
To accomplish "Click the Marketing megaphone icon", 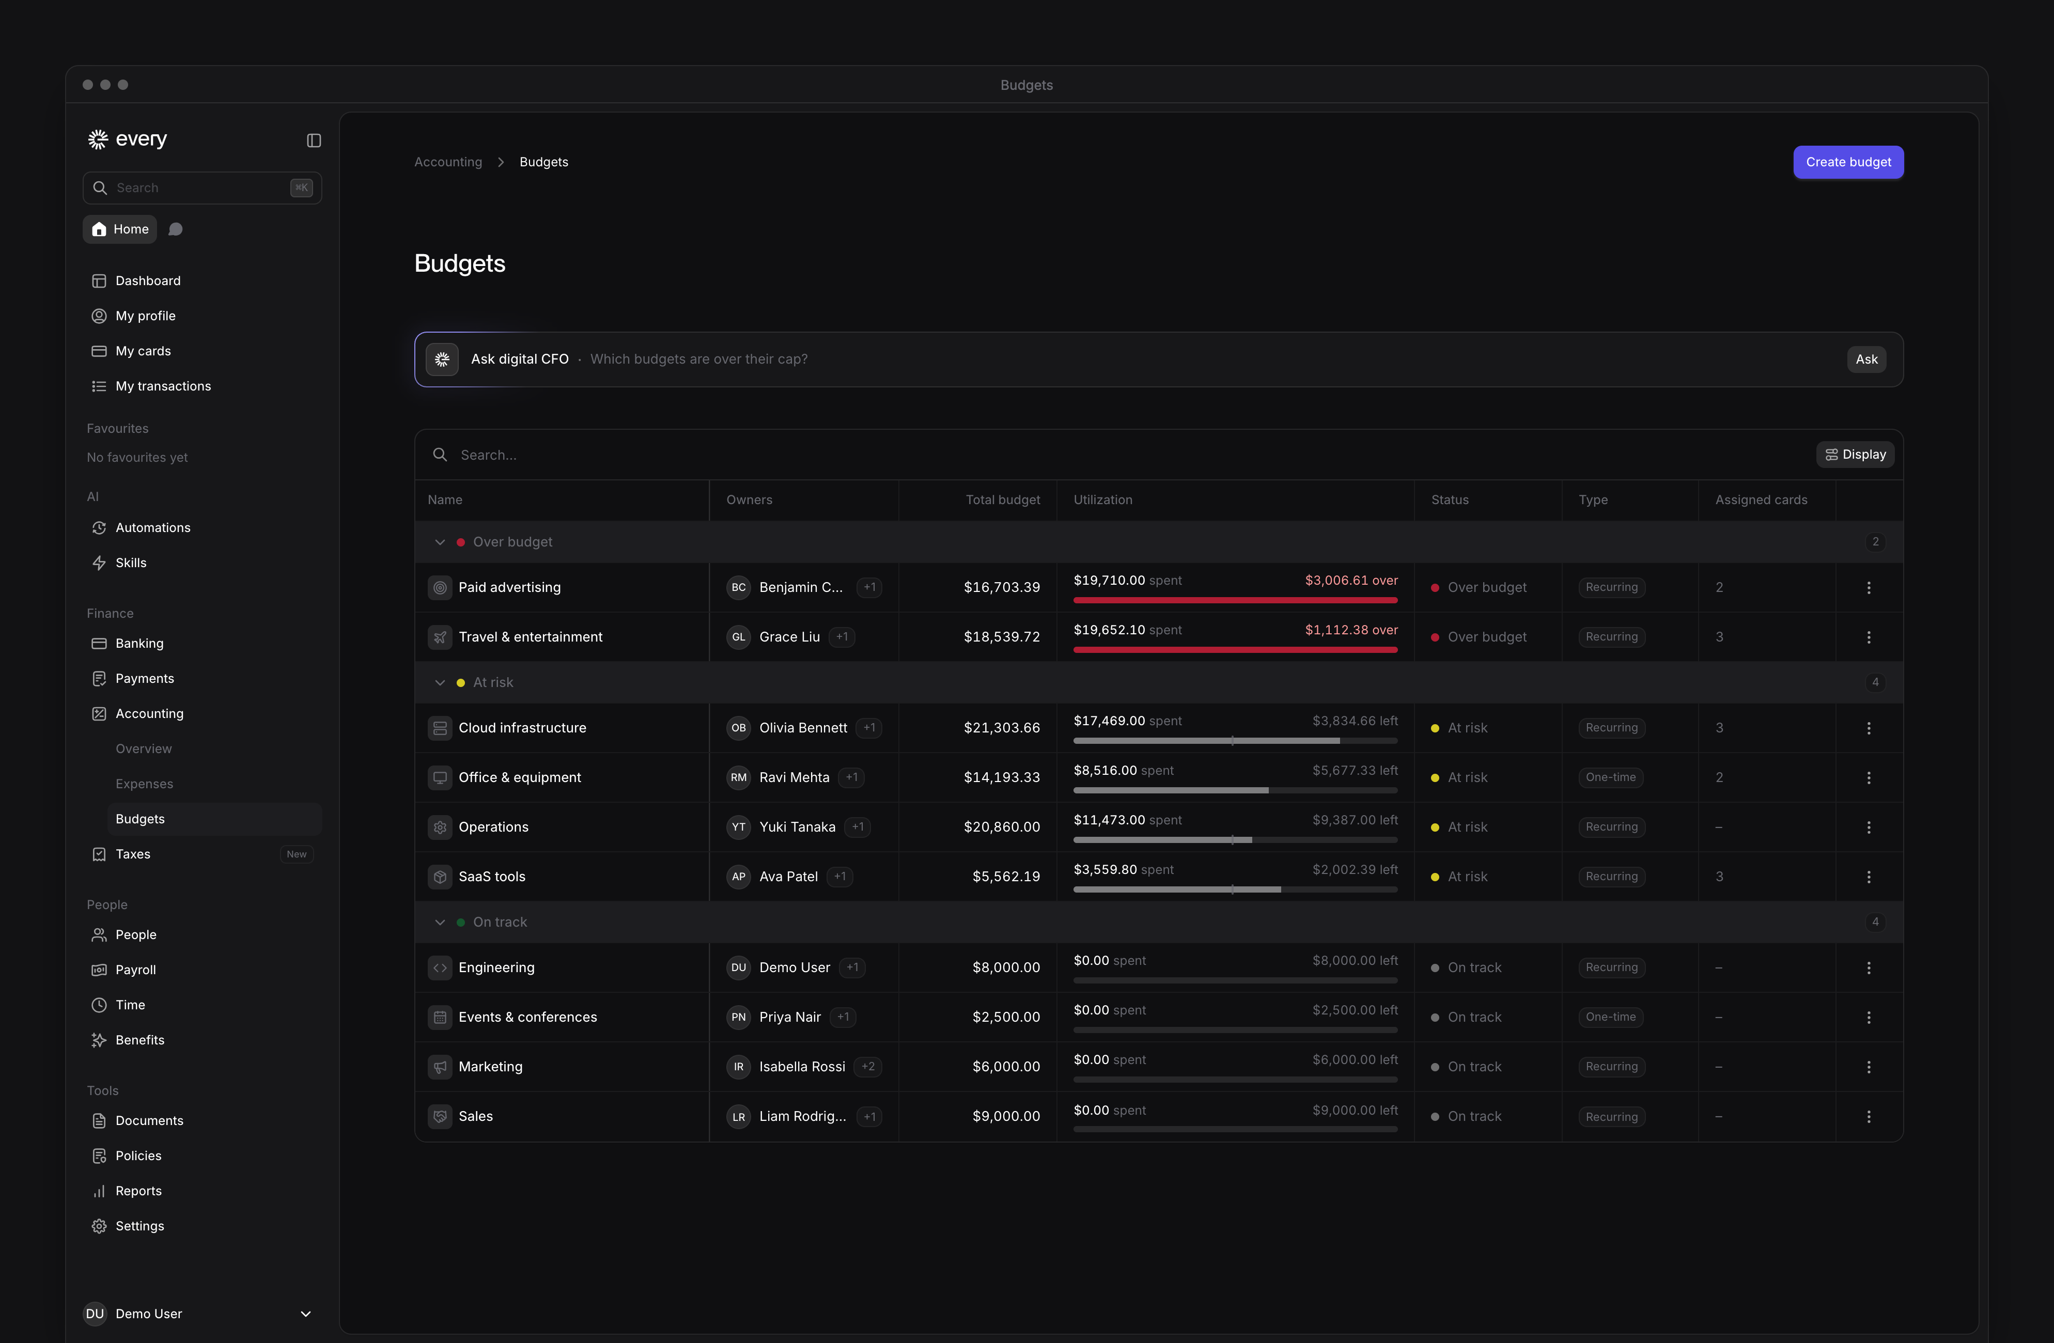I will (440, 1067).
